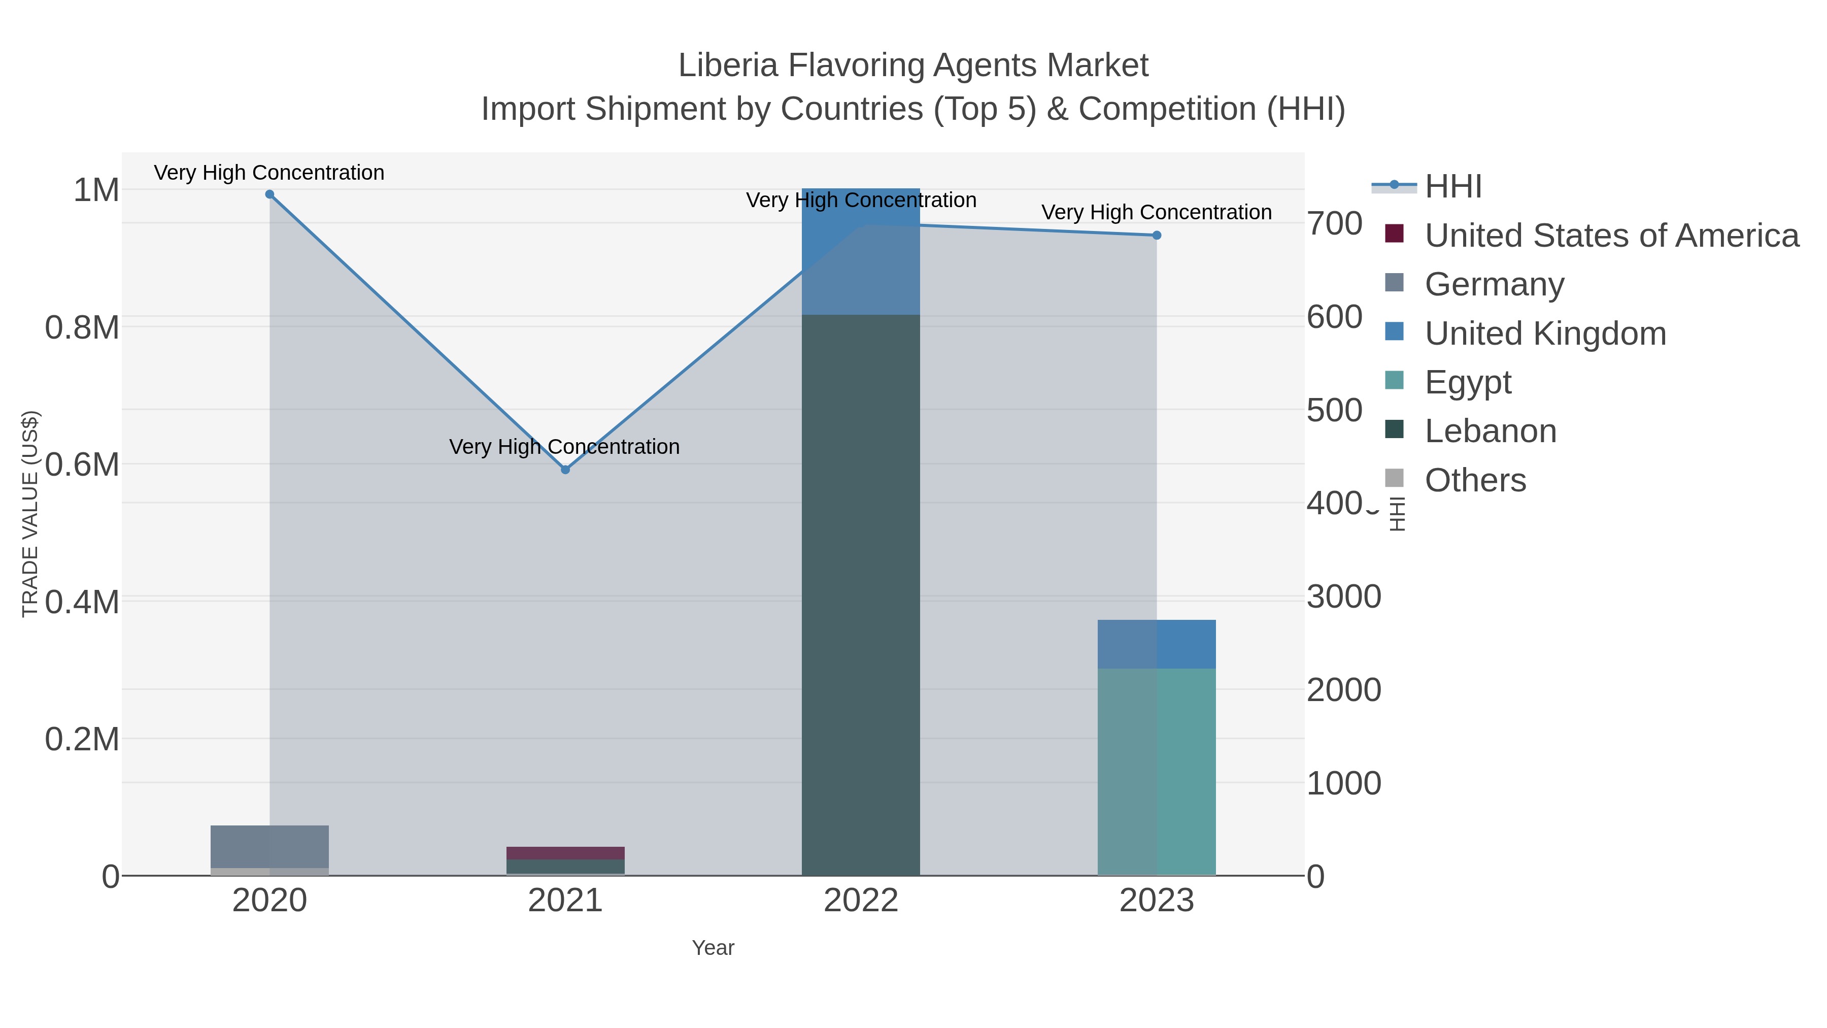Click the 2000 HHI axis tick label
The image size is (1827, 1028).
pos(1344,690)
